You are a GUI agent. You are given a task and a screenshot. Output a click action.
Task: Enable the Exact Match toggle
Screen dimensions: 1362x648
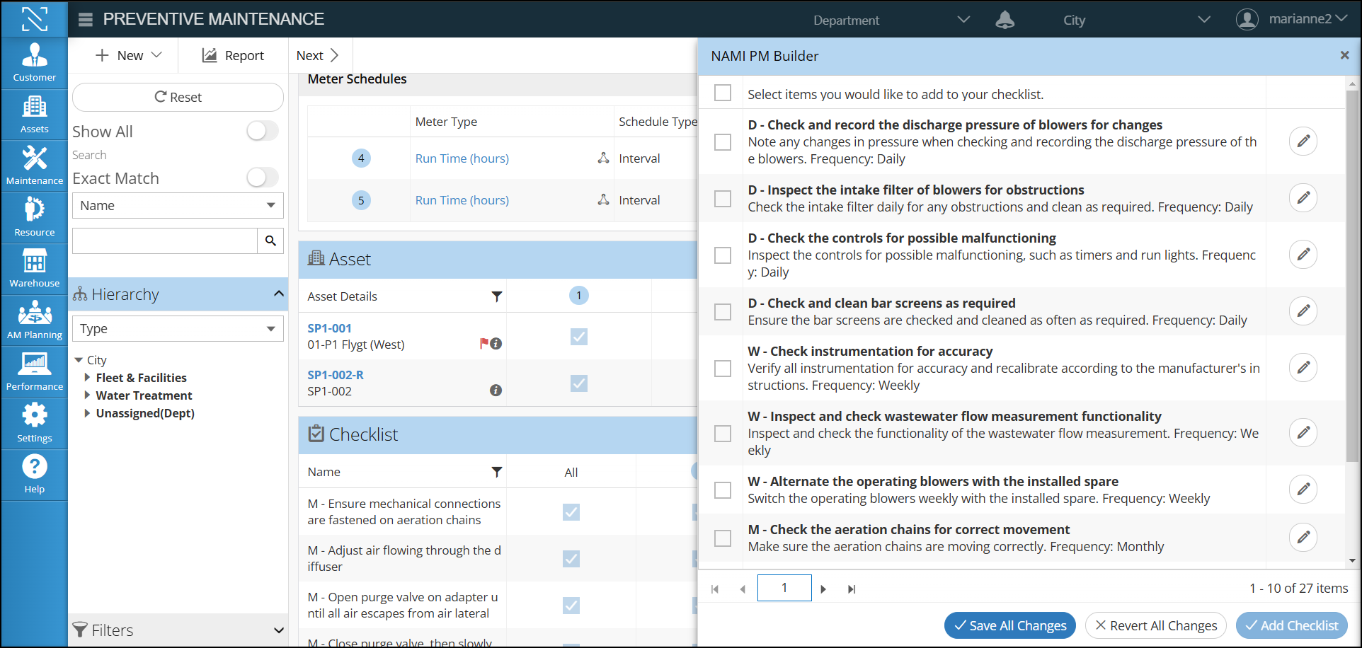point(262,178)
